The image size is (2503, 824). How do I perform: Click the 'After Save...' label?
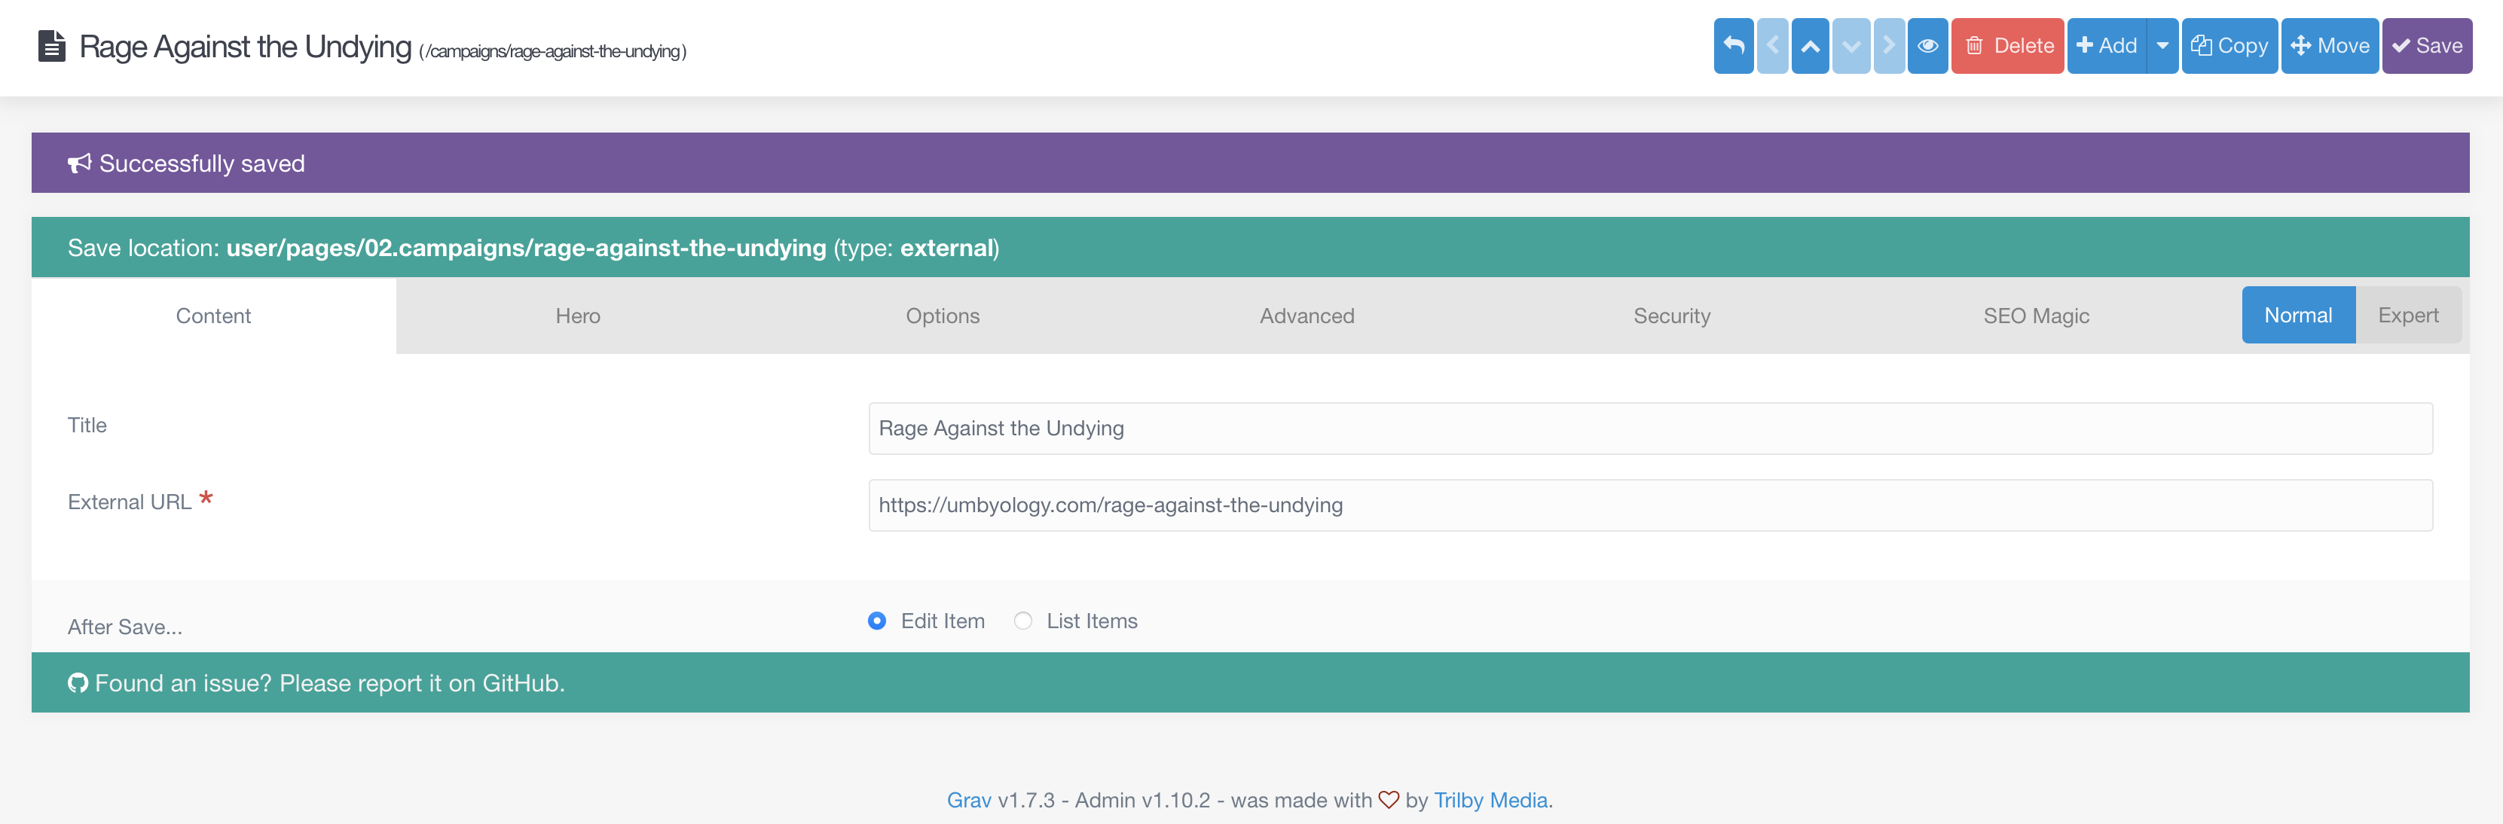(x=125, y=627)
